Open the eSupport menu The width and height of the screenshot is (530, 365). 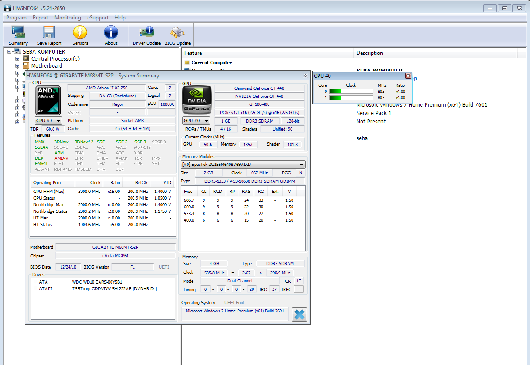[x=98, y=18]
